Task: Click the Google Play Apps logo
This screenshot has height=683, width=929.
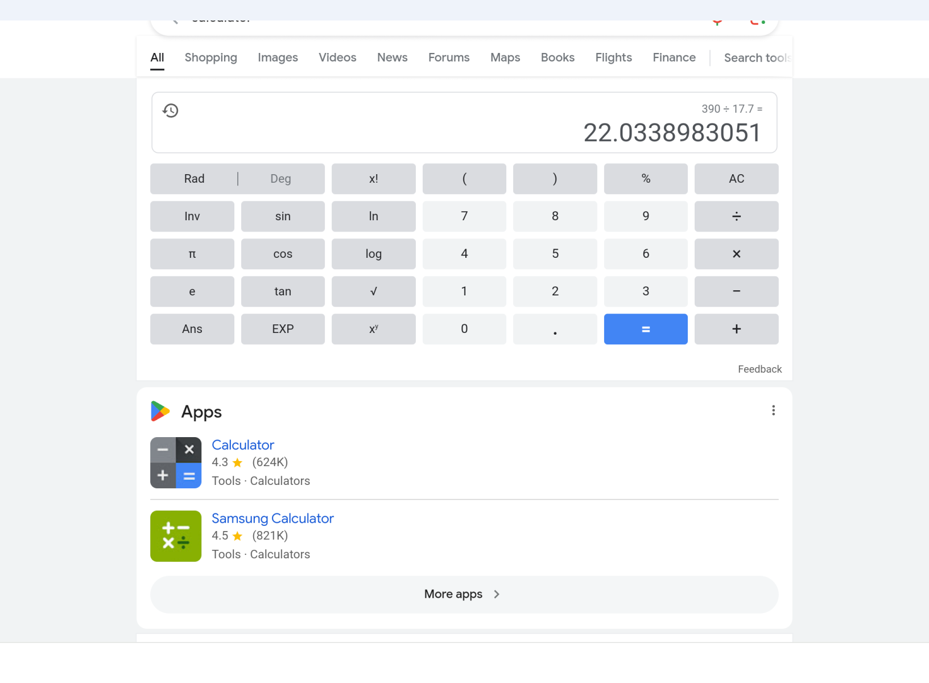Action: click(x=160, y=412)
